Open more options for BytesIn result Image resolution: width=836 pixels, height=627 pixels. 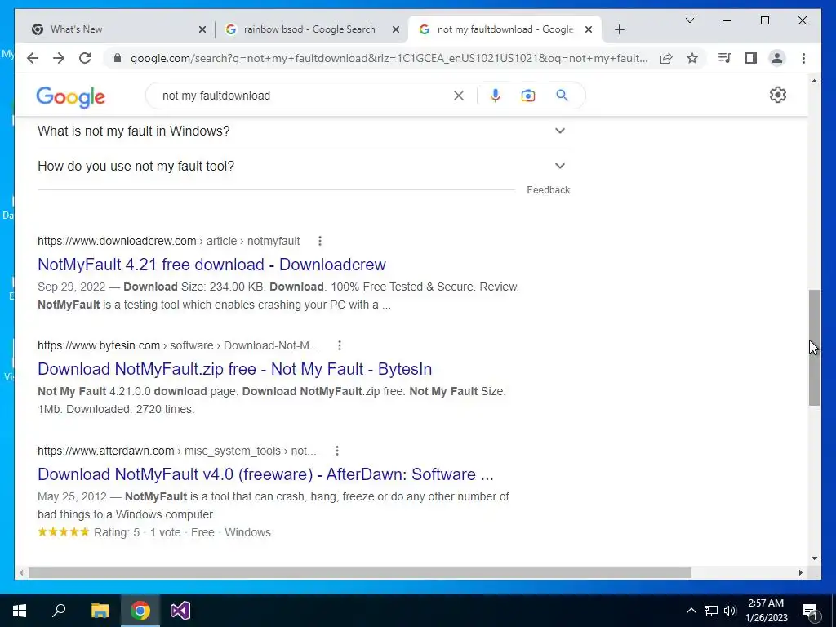point(340,345)
